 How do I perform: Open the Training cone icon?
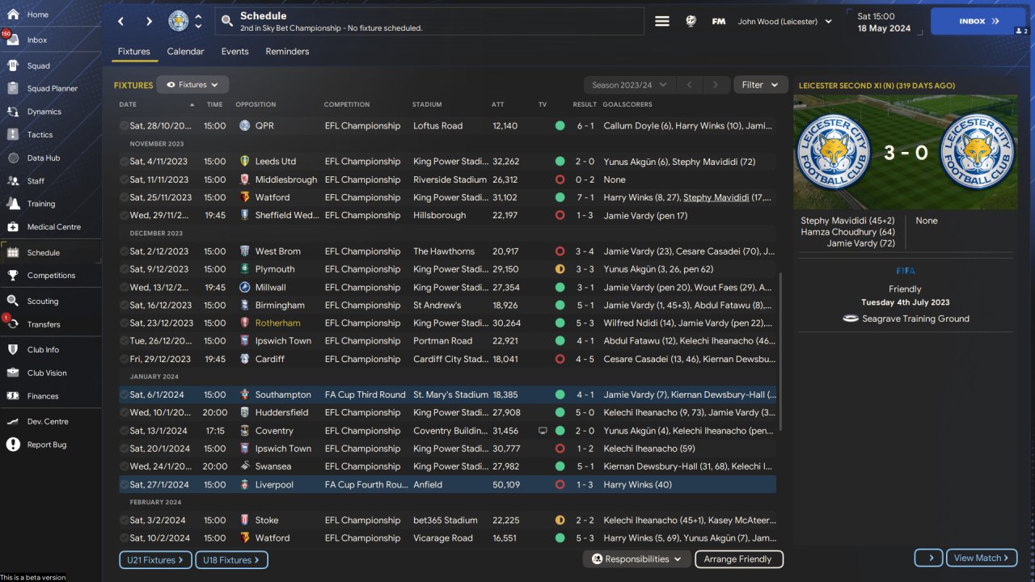(13, 204)
